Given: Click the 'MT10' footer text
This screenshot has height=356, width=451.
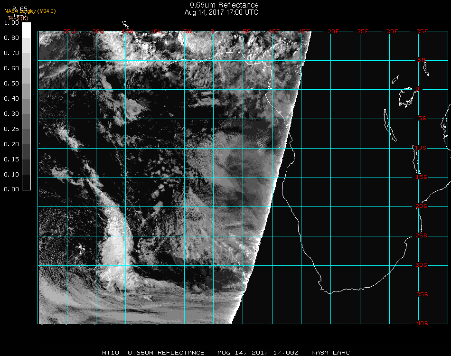Looking at the screenshot, I should click(111, 353).
